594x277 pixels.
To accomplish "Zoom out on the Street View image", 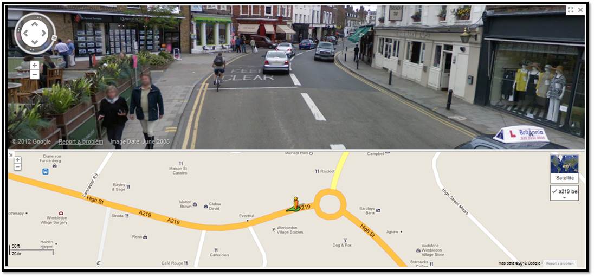I will click(35, 74).
